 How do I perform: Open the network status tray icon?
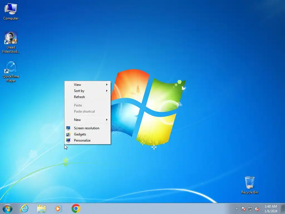(x=250, y=209)
